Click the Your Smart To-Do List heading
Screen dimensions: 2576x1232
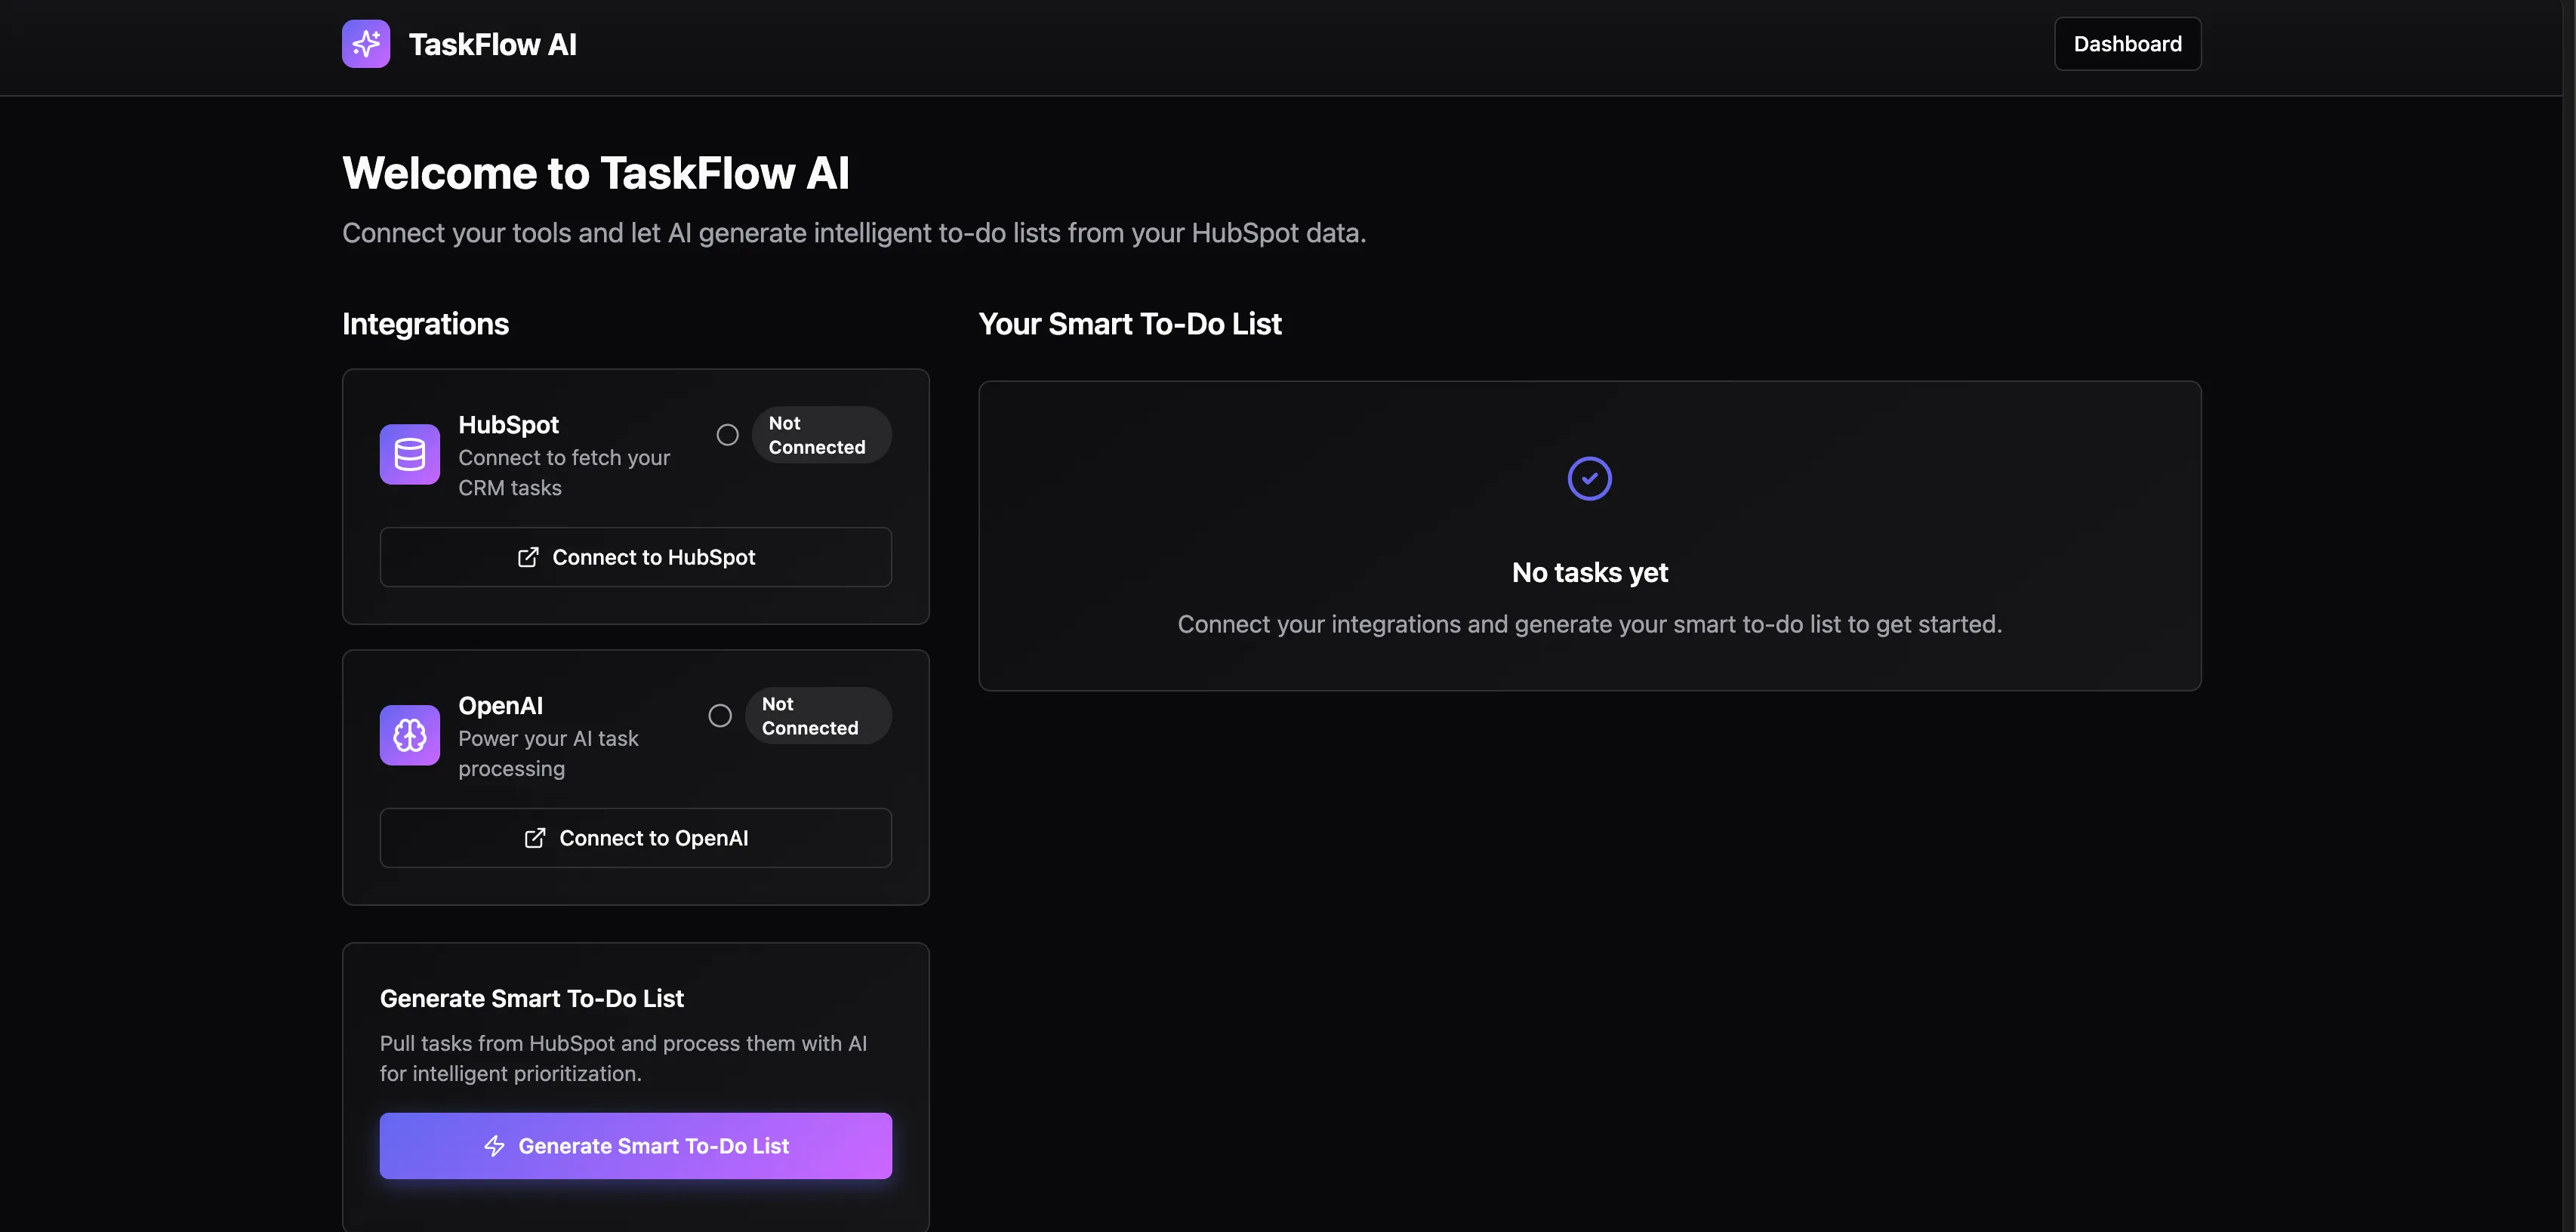tap(1130, 324)
